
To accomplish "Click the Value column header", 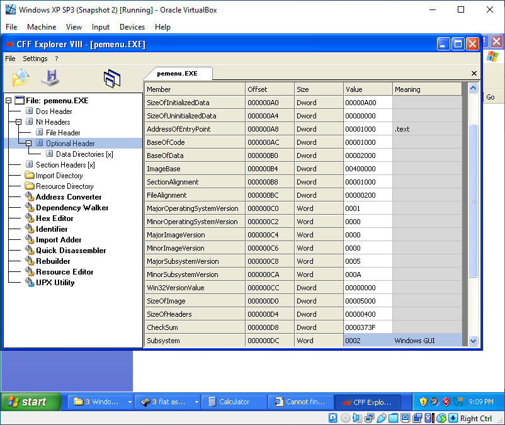I will (368, 89).
